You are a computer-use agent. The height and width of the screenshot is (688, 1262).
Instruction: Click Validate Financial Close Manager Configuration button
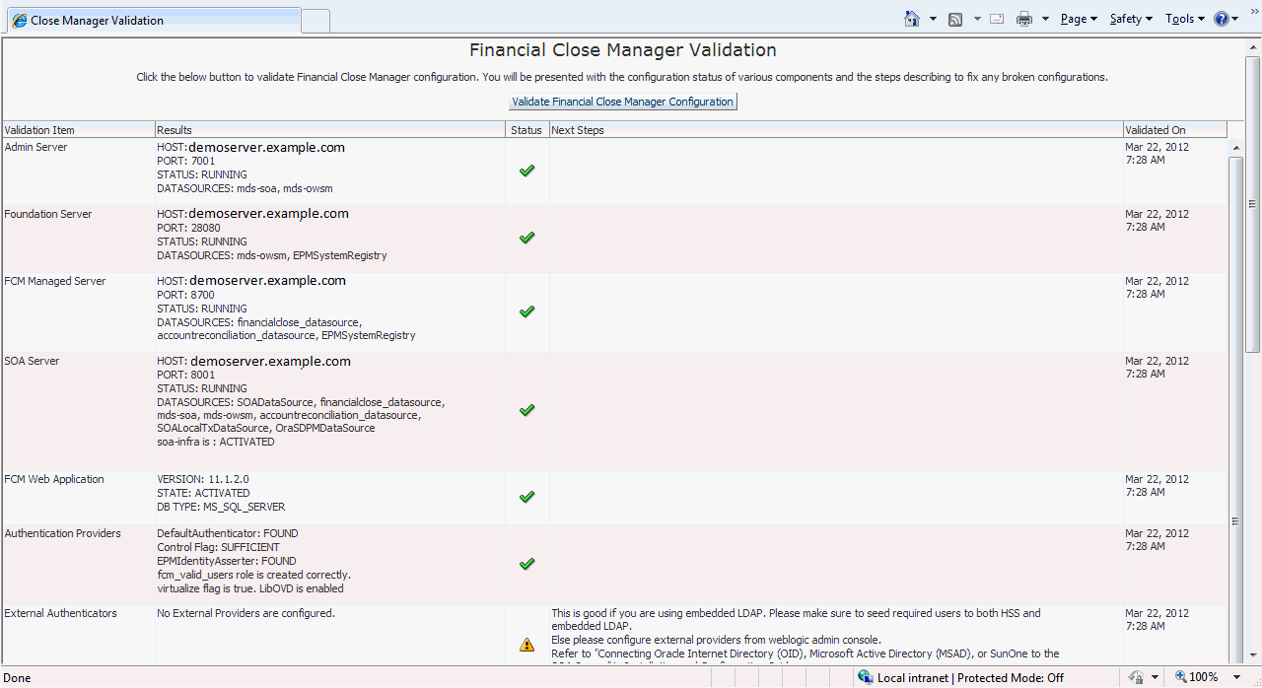point(622,102)
